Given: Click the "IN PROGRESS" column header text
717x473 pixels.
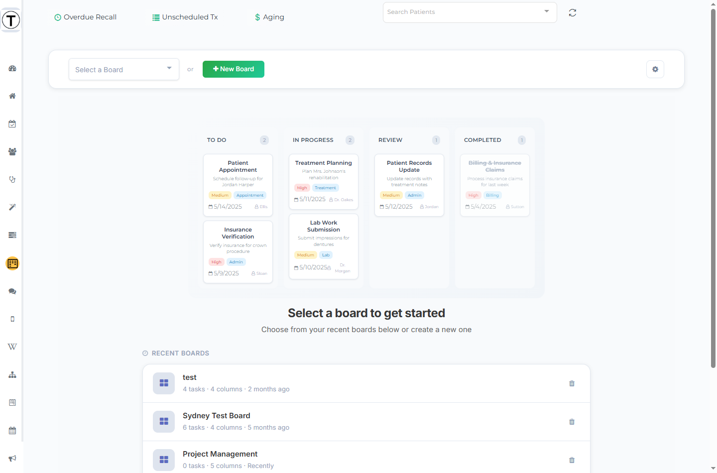Looking at the screenshot, I should click(x=313, y=140).
